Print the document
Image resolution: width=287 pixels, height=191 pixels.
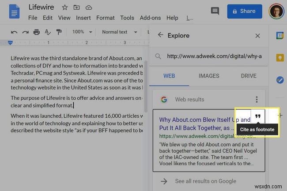click(36, 32)
